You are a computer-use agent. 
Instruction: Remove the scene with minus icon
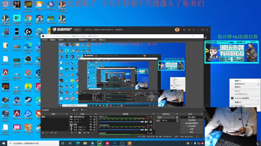[x=47, y=133]
